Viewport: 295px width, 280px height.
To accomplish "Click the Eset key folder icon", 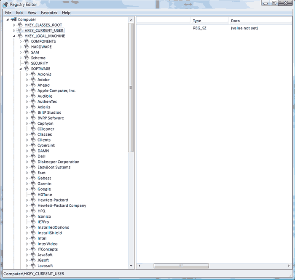I will click(x=33, y=173).
